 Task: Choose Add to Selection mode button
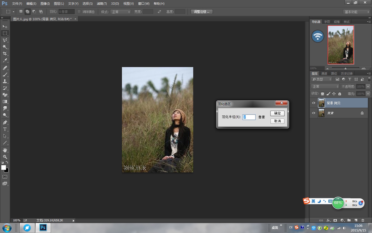pyautogui.click(x=27, y=12)
